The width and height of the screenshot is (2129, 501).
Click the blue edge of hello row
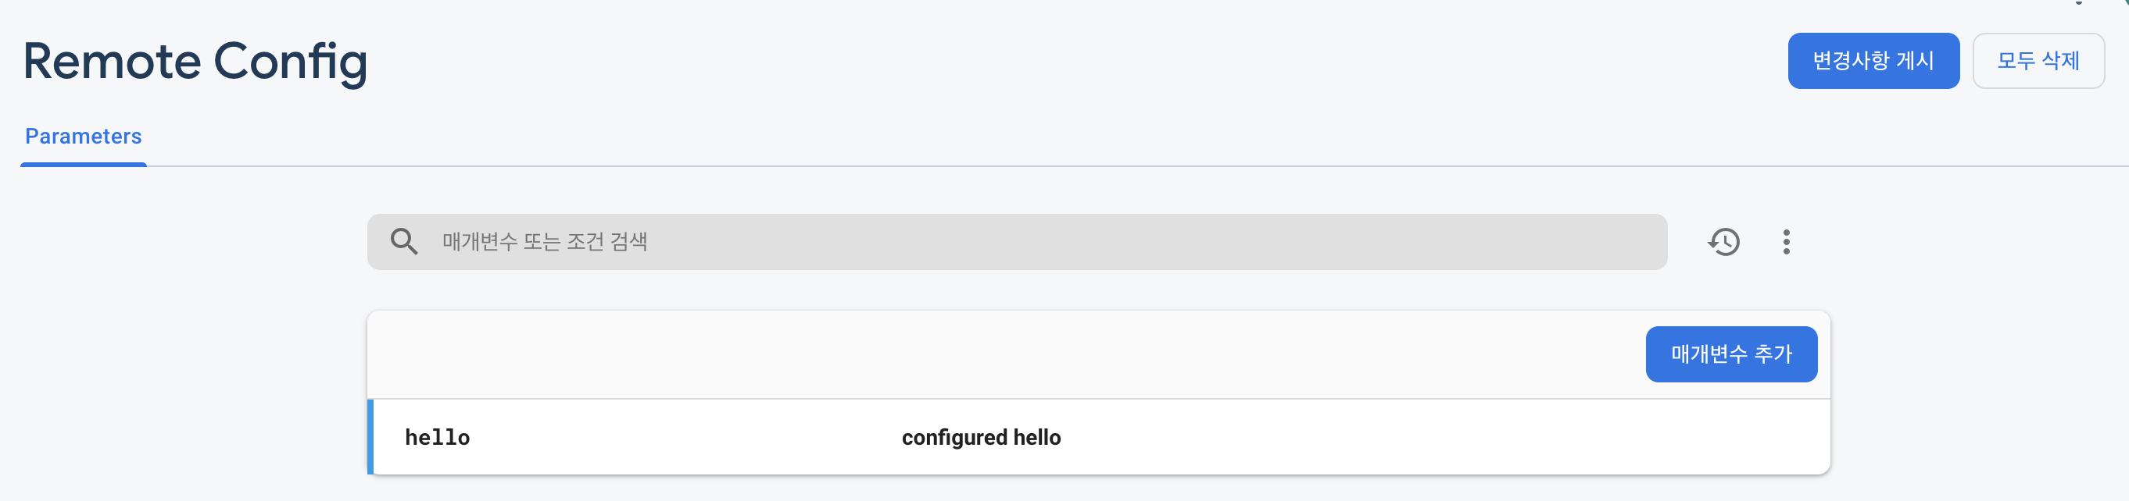point(370,437)
